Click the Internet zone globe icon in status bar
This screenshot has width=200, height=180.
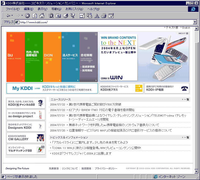point(155,177)
